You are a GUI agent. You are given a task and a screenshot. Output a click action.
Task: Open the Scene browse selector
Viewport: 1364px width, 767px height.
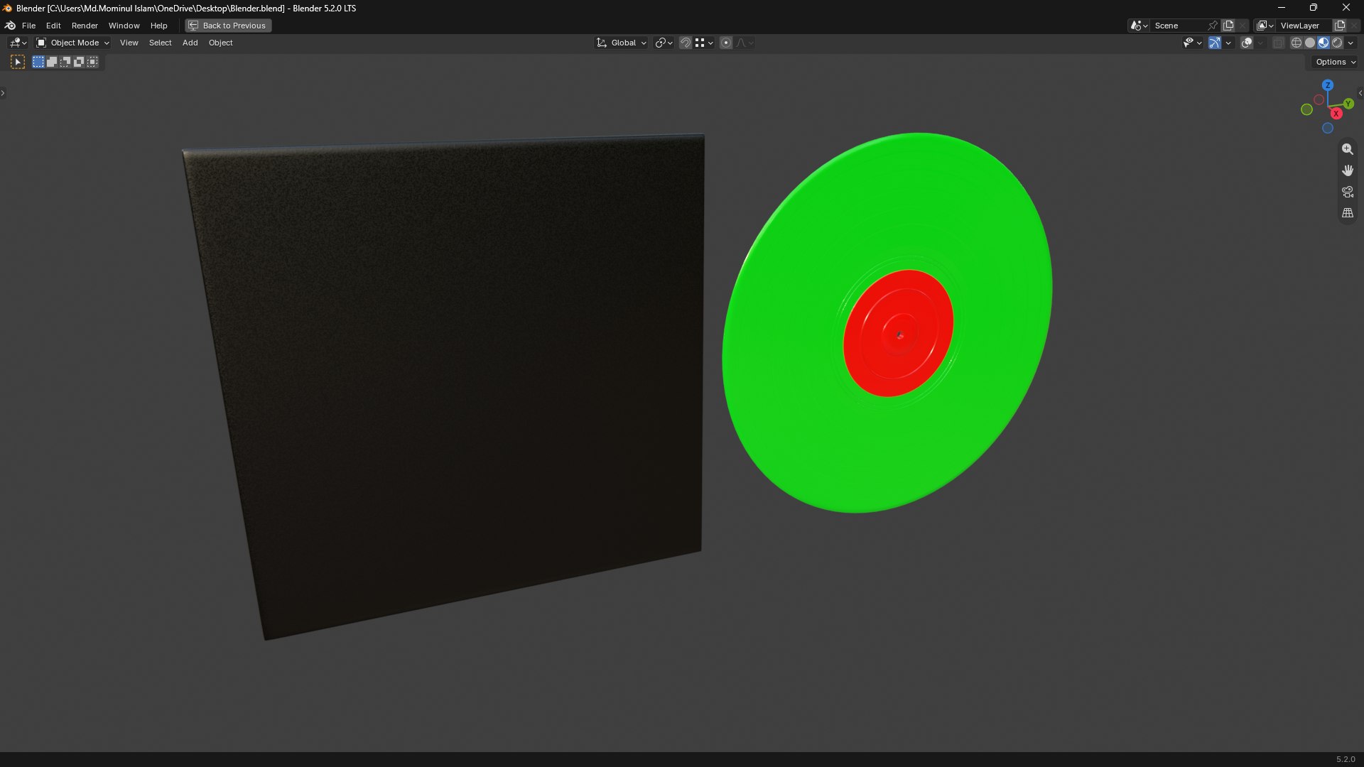1139,26
